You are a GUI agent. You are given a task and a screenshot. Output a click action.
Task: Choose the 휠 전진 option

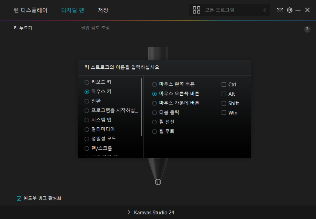tap(154, 122)
